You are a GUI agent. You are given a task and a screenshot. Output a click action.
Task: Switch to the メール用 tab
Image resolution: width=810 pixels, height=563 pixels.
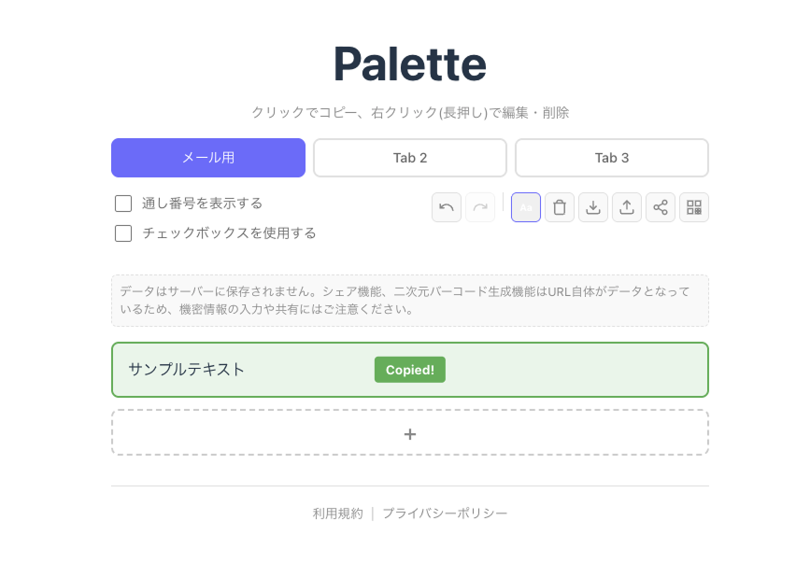pos(207,158)
